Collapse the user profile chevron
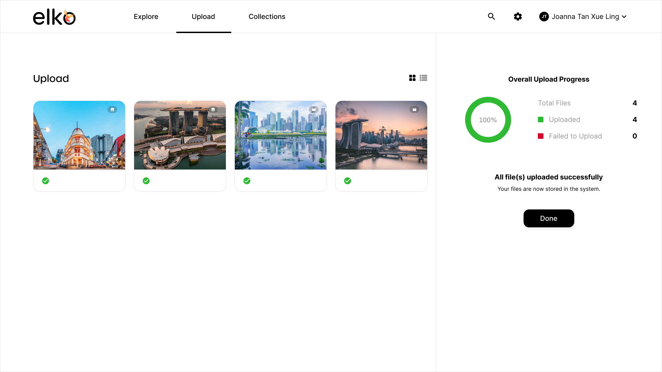The width and height of the screenshot is (662, 372). tap(624, 16)
